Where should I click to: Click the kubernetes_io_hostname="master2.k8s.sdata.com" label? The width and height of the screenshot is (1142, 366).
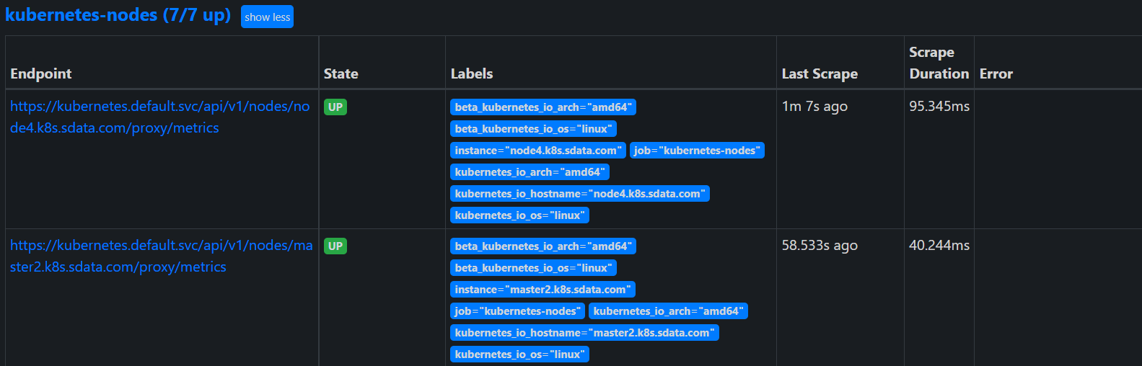[x=584, y=333]
